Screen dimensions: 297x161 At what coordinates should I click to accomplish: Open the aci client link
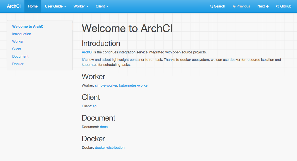pos(95,106)
